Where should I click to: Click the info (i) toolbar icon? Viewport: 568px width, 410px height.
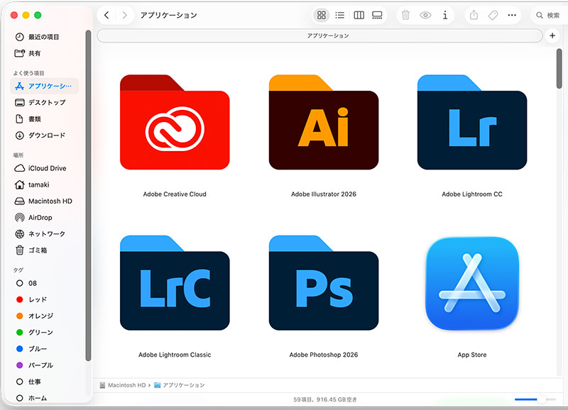(x=445, y=15)
